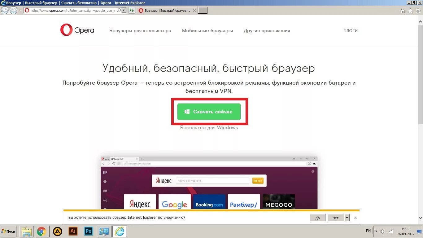
Task: Click the scrollbar up arrow
Action: (421, 22)
